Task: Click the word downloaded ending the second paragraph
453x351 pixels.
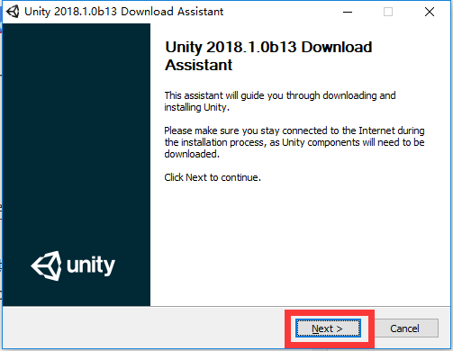Action: [x=192, y=154]
